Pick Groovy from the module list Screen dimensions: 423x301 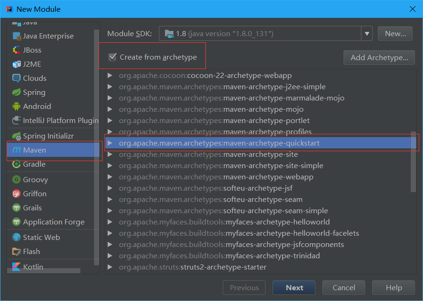(x=36, y=180)
